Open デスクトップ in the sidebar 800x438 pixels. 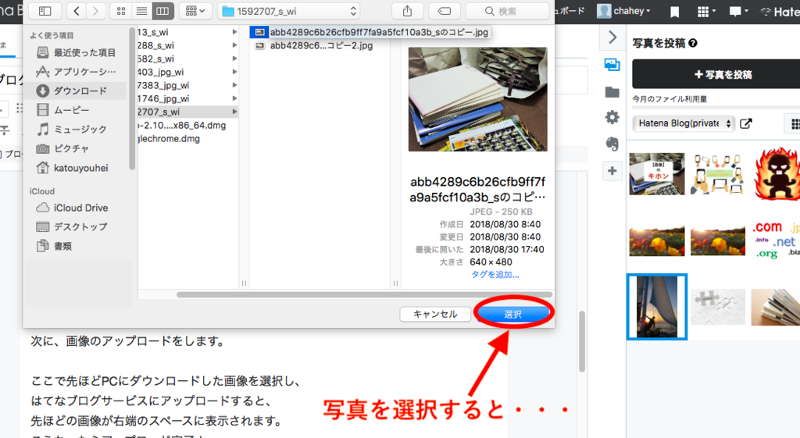77,226
